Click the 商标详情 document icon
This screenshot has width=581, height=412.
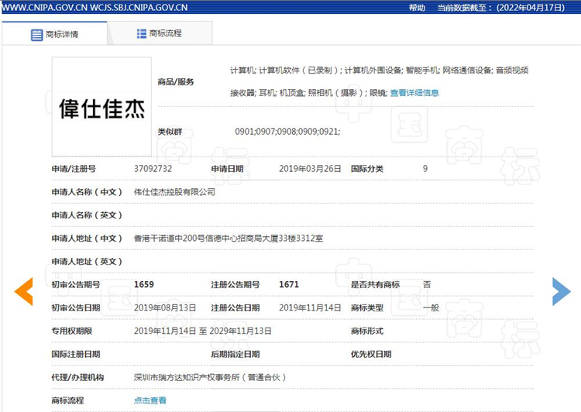[36, 35]
